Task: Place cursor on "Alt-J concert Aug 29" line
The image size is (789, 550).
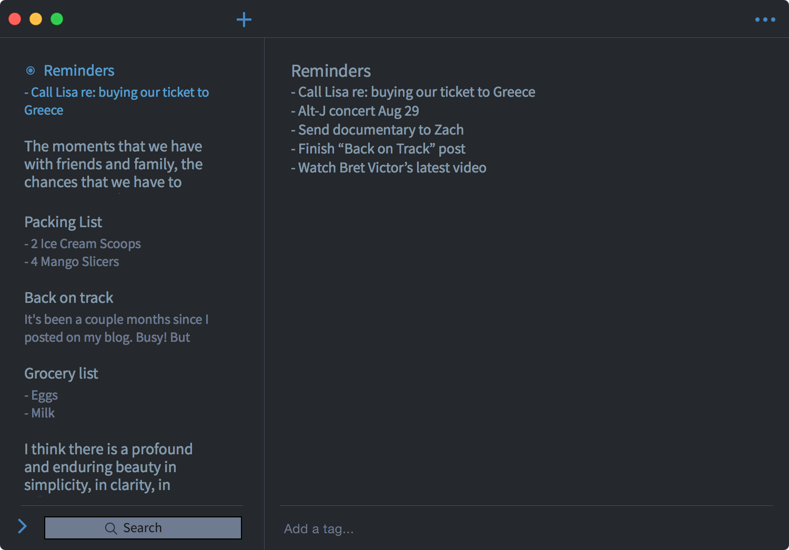Action: click(358, 111)
